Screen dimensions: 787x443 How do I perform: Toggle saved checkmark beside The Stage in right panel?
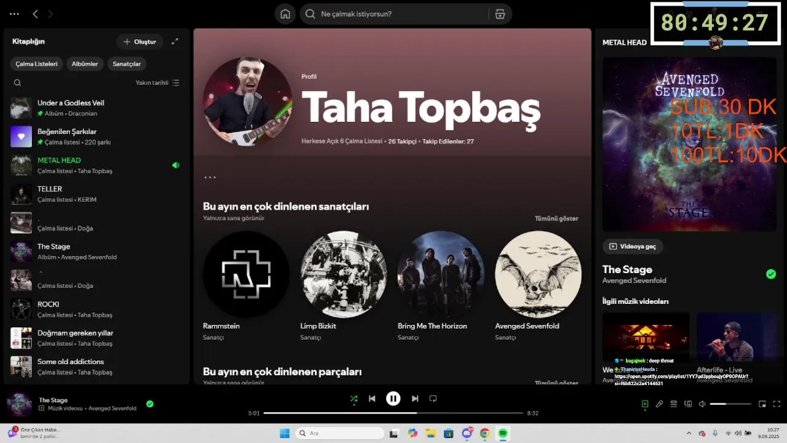click(x=771, y=274)
